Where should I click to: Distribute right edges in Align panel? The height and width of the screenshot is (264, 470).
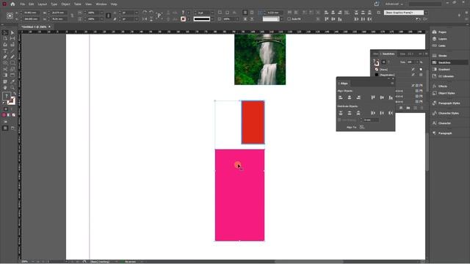coord(391,113)
